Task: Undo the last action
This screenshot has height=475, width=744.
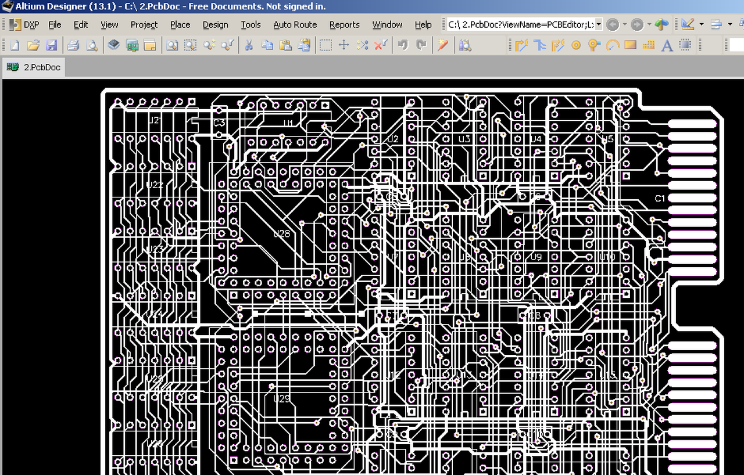Action: 403,45
